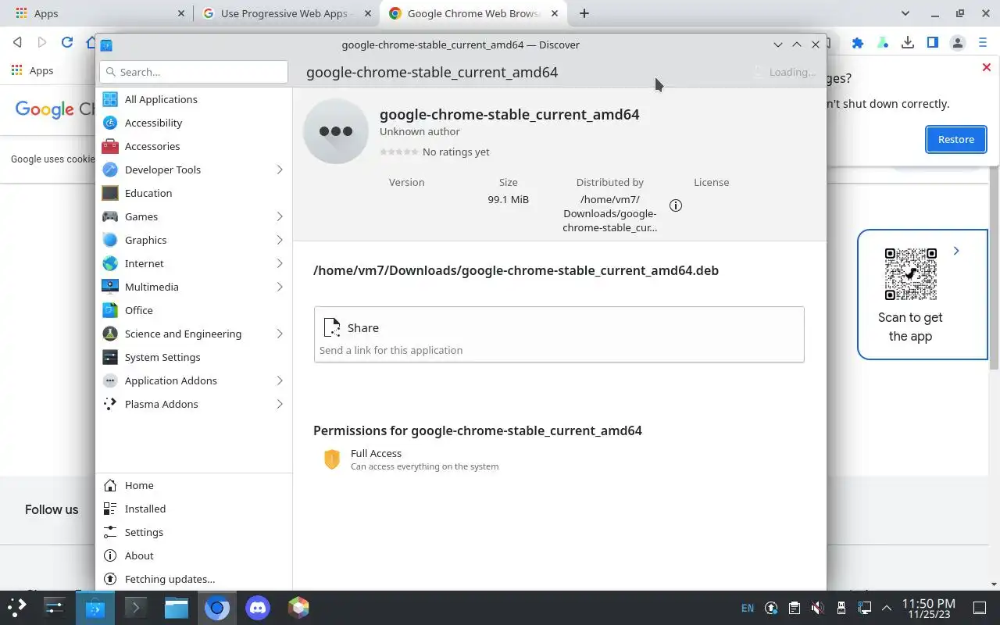This screenshot has width=1000, height=625.
Task: Click the Scan to get the app QR code
Action: [910, 274]
